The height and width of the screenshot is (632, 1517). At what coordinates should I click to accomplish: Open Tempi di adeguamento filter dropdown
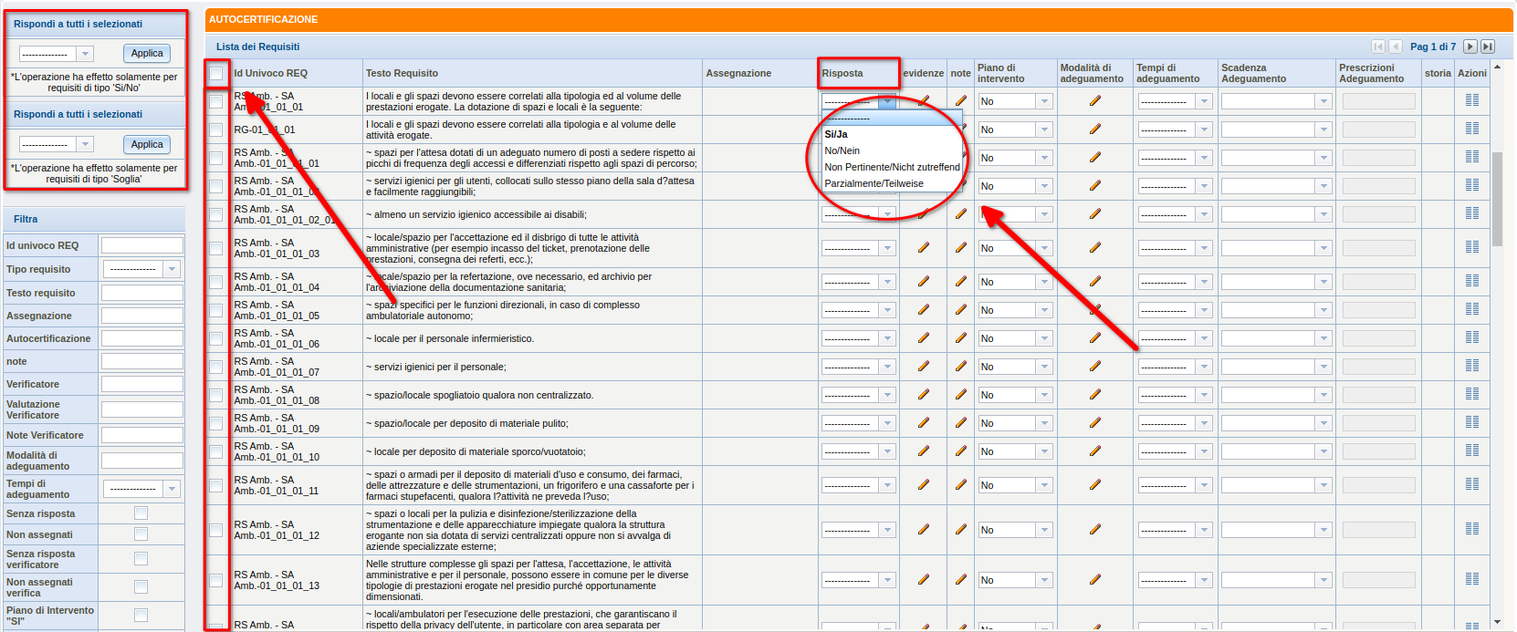point(141,489)
